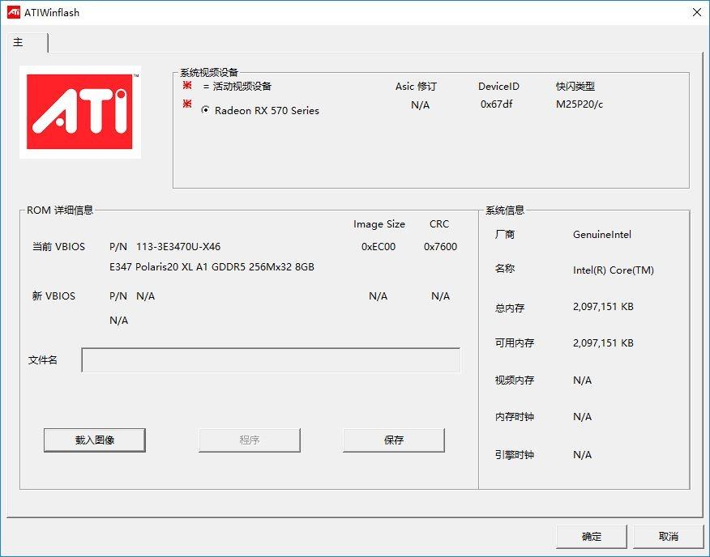
Task: Click the flash type value M25P20/c
Action: click(x=580, y=104)
